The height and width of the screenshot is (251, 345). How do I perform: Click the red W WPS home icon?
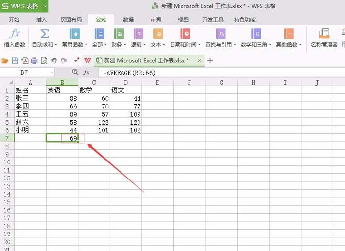87,60
